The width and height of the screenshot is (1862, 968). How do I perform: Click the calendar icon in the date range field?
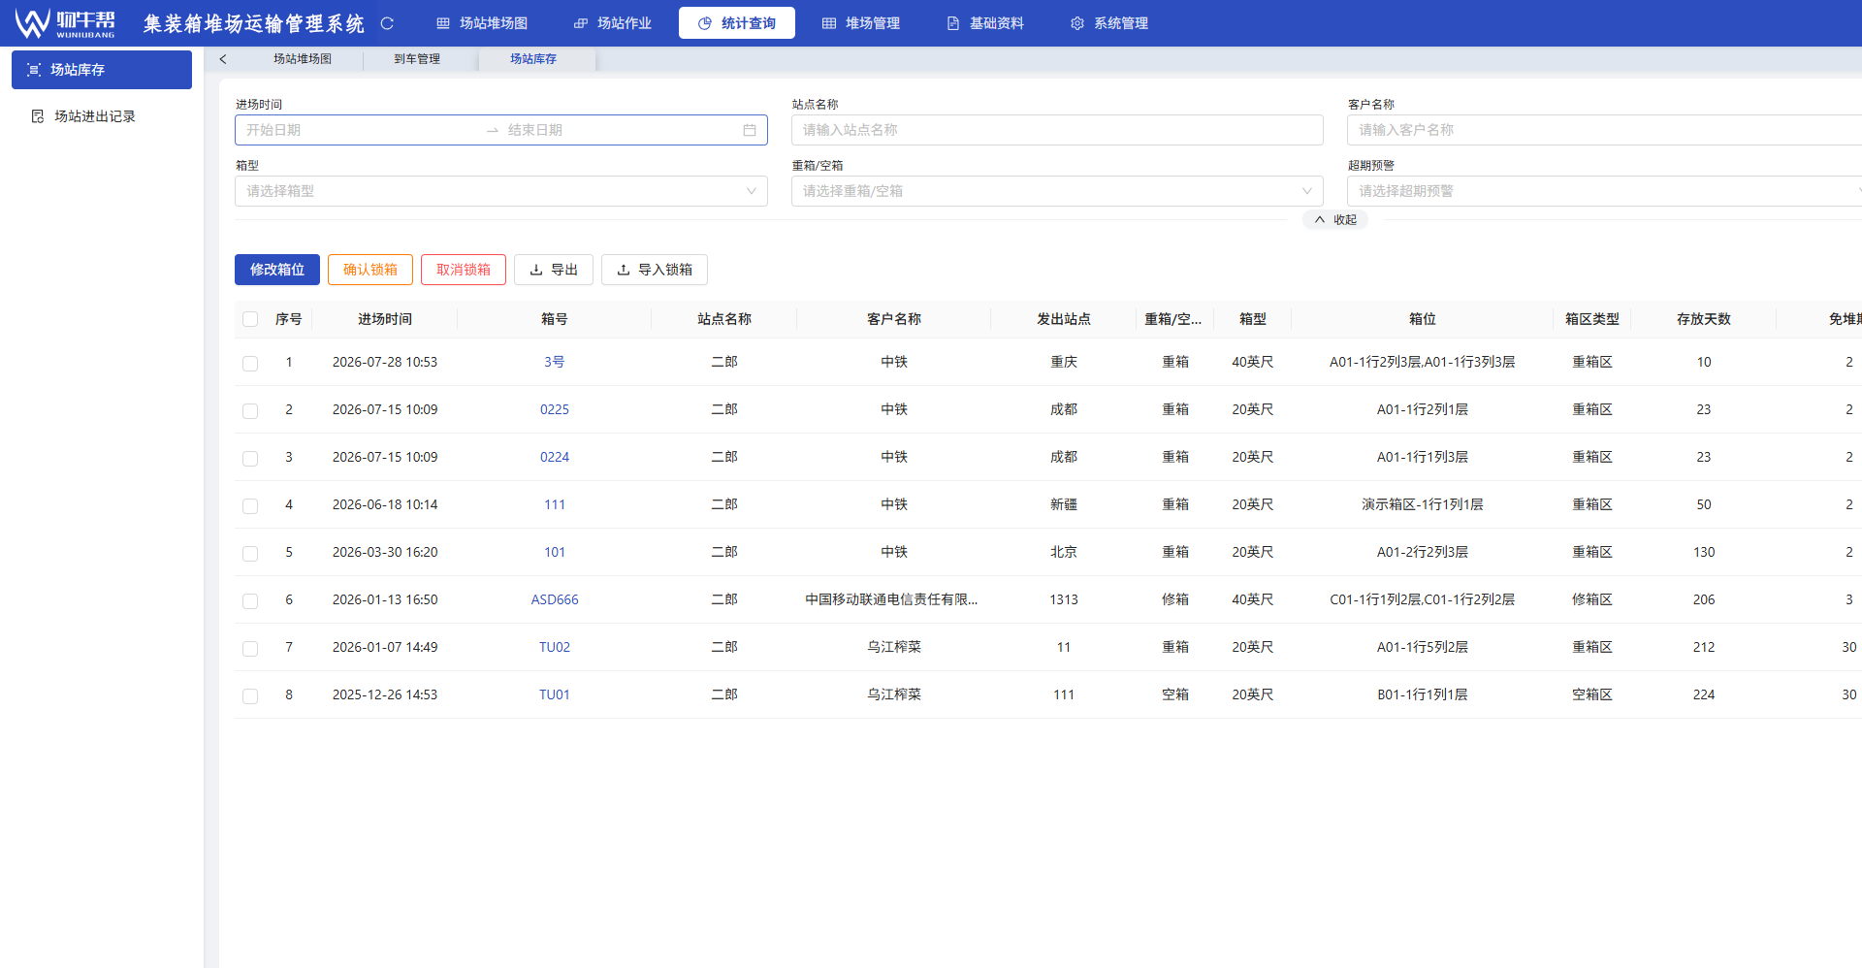click(750, 130)
